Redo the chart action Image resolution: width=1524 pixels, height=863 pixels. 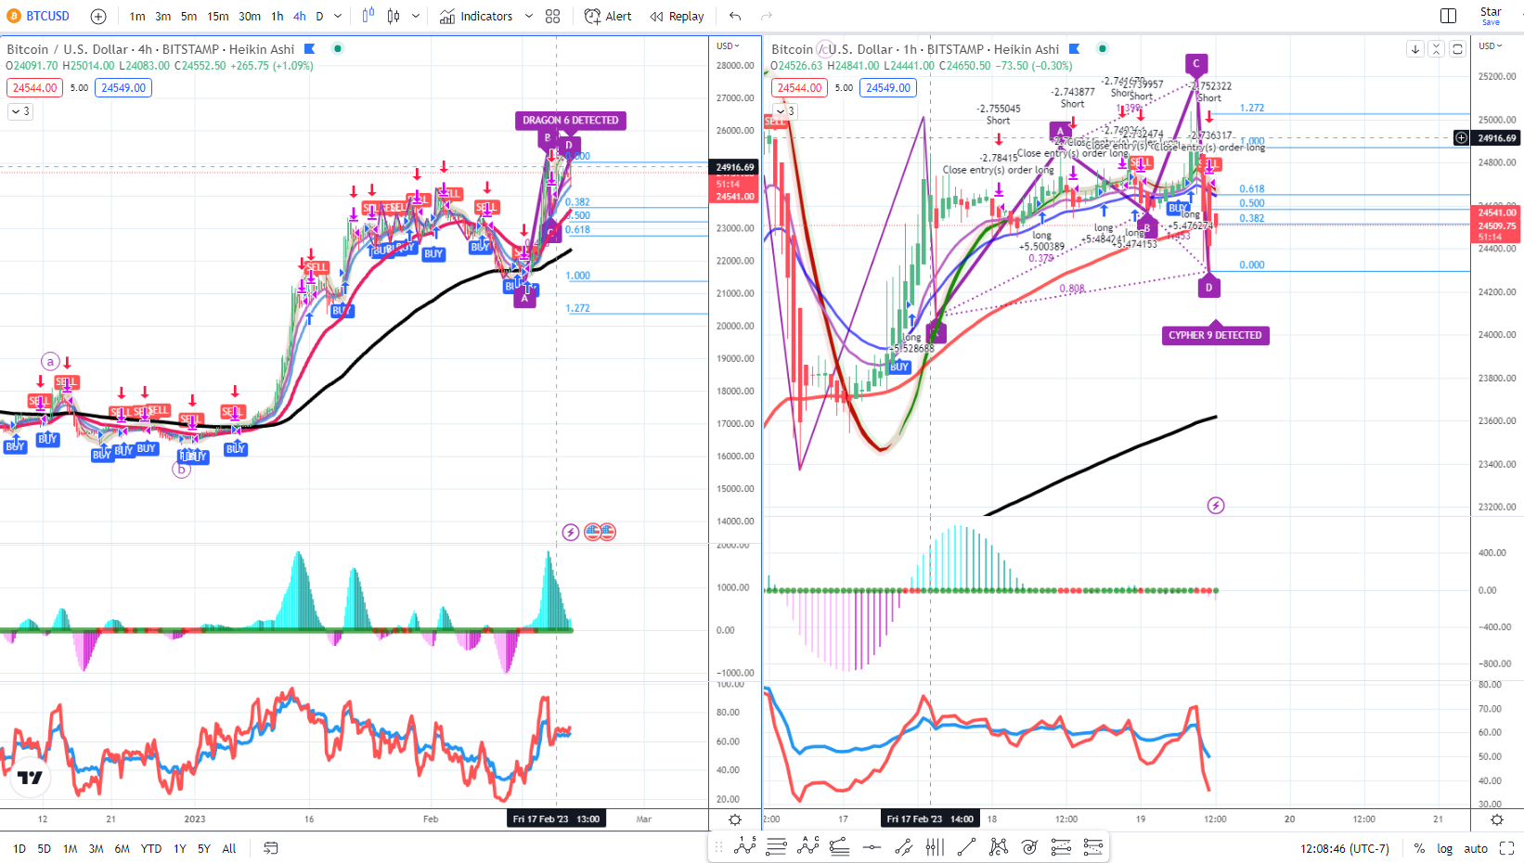(x=767, y=16)
